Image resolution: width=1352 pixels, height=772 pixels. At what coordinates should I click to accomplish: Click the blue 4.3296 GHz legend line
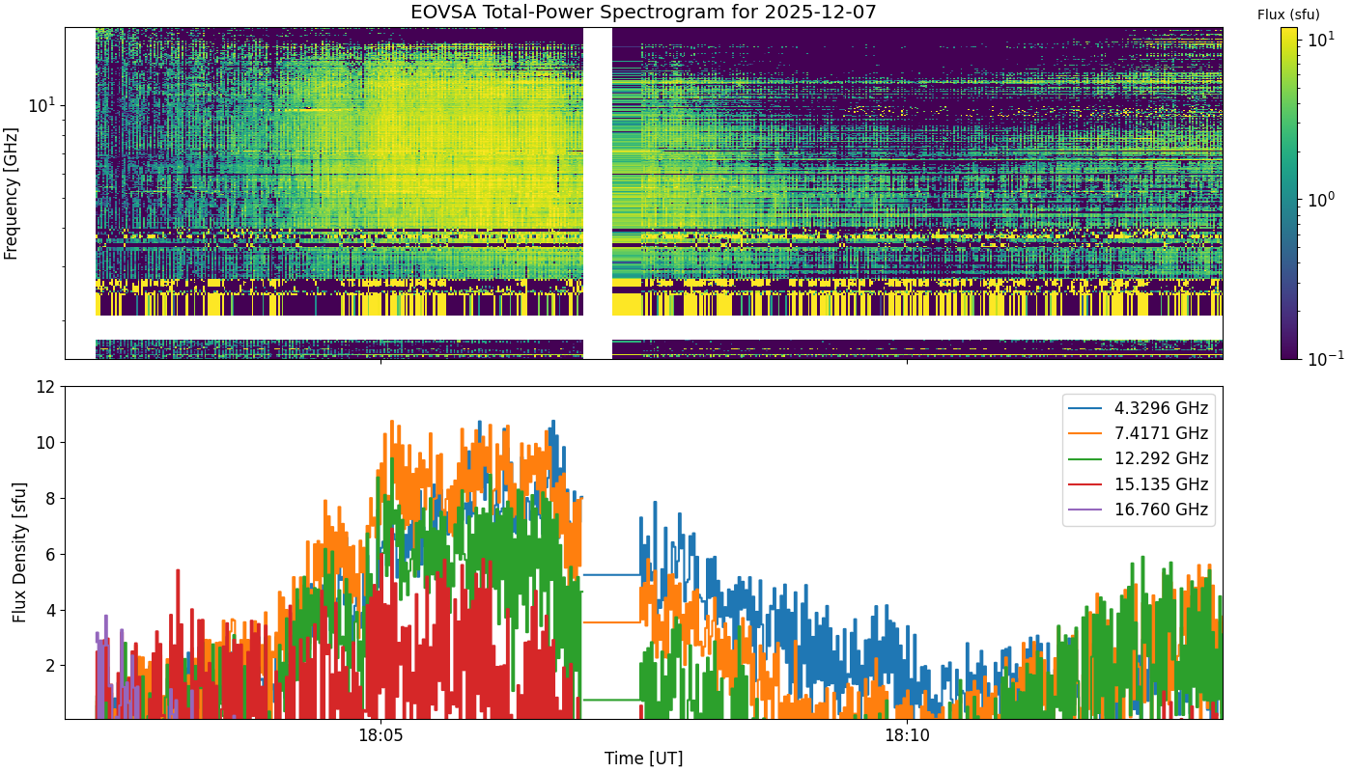[x=1087, y=408]
